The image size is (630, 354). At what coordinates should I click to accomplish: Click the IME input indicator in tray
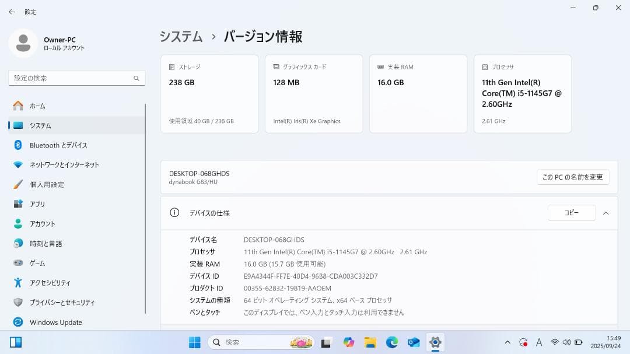[x=539, y=343]
